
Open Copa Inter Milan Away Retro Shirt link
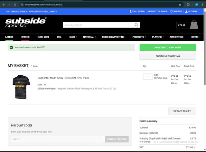point(63,78)
